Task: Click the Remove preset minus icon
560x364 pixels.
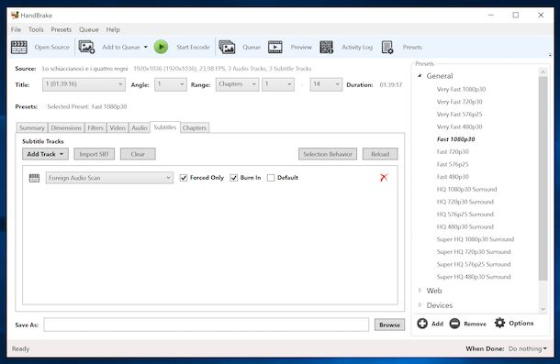Action: 454,324
